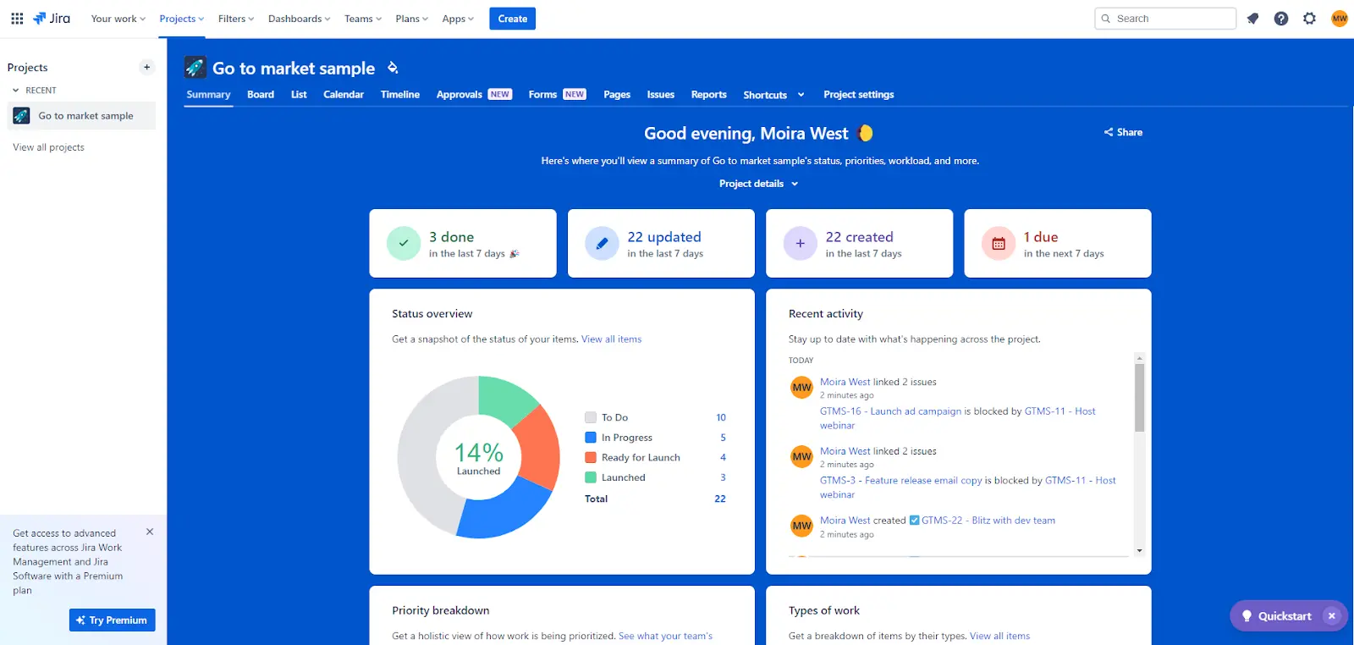Screen dimensions: 1354x645
Task: Click the purple plus created icon
Action: click(x=800, y=243)
